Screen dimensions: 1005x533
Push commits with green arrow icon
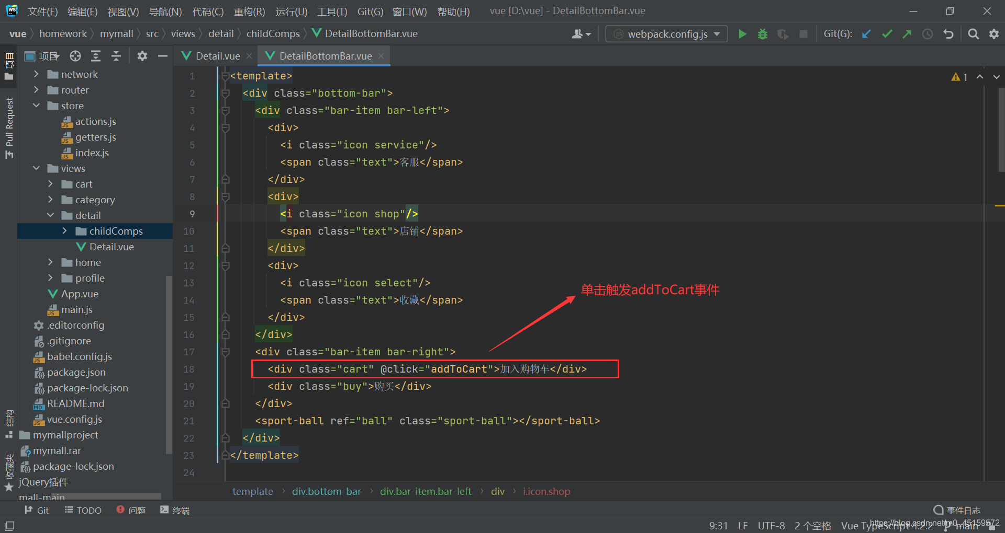(907, 34)
